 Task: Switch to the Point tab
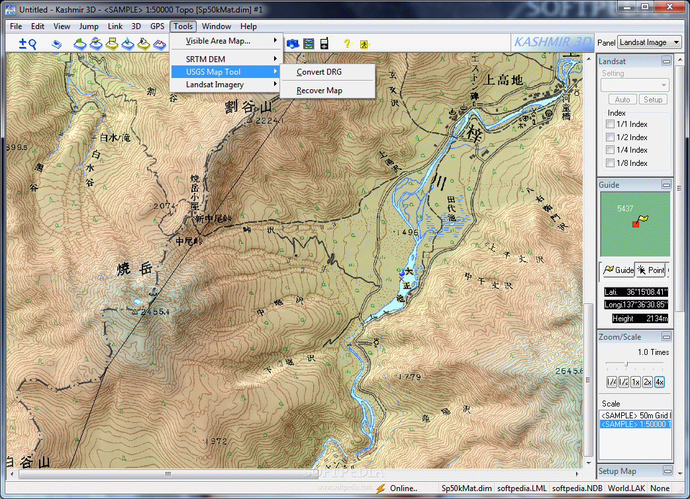pyautogui.click(x=652, y=270)
